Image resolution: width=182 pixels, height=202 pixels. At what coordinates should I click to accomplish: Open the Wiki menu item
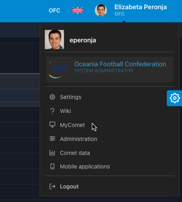65,111
